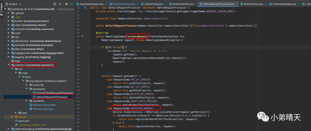Switch to ProducerManager.java tab
The width and height of the screenshot is (311, 131).
coord(284,4)
